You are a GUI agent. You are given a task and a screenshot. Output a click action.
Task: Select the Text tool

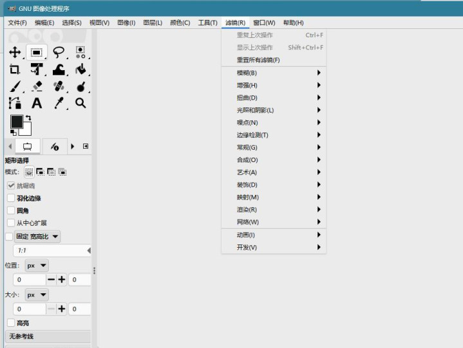[37, 103]
